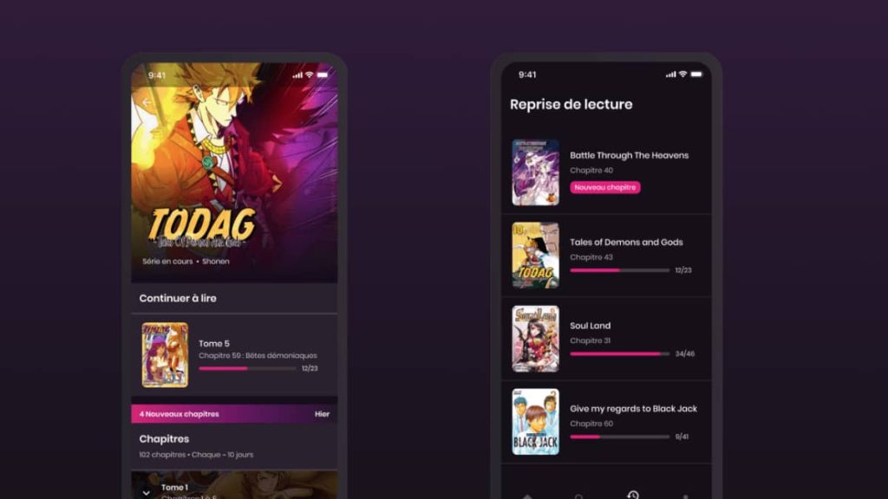Click Tales of Demons and Gods progress bar
The width and height of the screenshot is (888, 499).
click(x=619, y=270)
